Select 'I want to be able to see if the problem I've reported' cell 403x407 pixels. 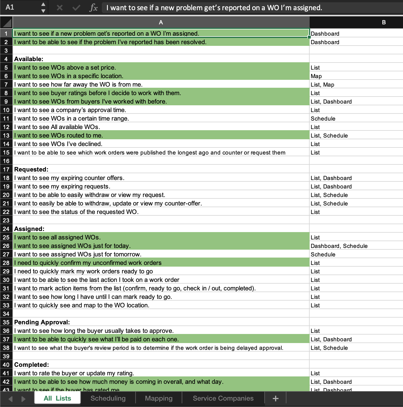pyautogui.click(x=161, y=42)
